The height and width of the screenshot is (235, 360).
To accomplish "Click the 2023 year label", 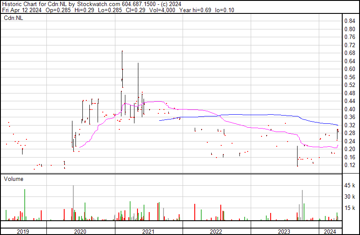I will (x=284, y=232).
